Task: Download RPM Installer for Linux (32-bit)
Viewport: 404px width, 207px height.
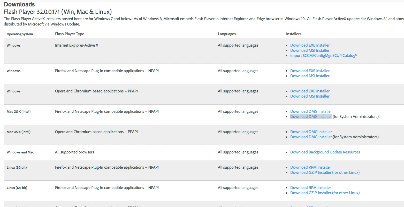Action: pos(311,167)
